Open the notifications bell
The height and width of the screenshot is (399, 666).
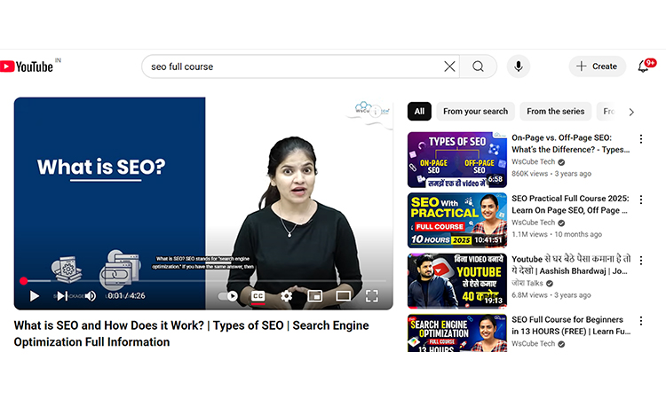tap(644, 66)
